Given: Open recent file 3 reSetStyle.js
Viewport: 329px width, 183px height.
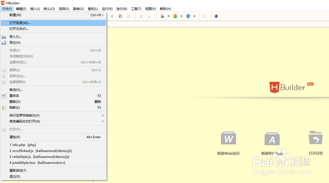Looking at the screenshot, I should pos(53,157).
